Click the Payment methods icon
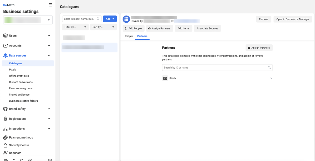The height and width of the screenshot is (161, 315). (x=6, y=137)
